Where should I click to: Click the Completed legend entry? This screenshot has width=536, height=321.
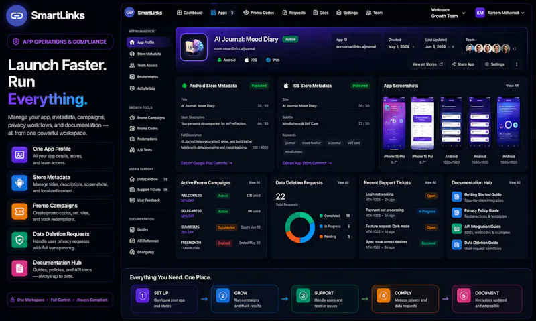[x=334, y=216]
